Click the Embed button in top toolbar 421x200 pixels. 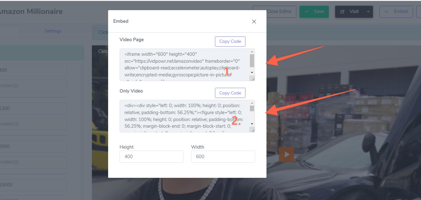click(x=396, y=12)
